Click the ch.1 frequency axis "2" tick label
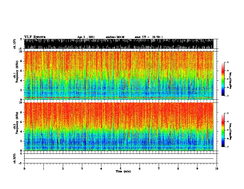 point(22,90)
